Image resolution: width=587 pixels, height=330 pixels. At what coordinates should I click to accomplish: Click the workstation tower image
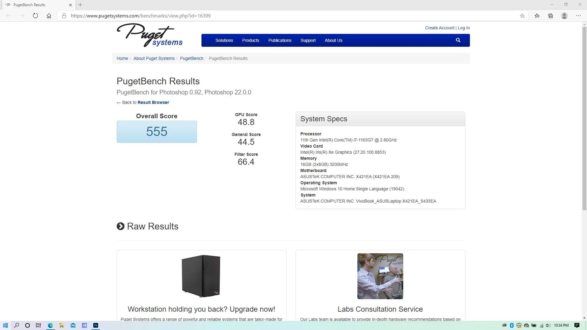pyautogui.click(x=201, y=276)
